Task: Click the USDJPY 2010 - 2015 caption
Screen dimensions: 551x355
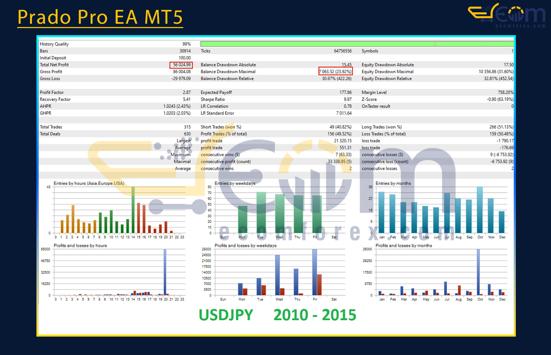Action: click(277, 315)
